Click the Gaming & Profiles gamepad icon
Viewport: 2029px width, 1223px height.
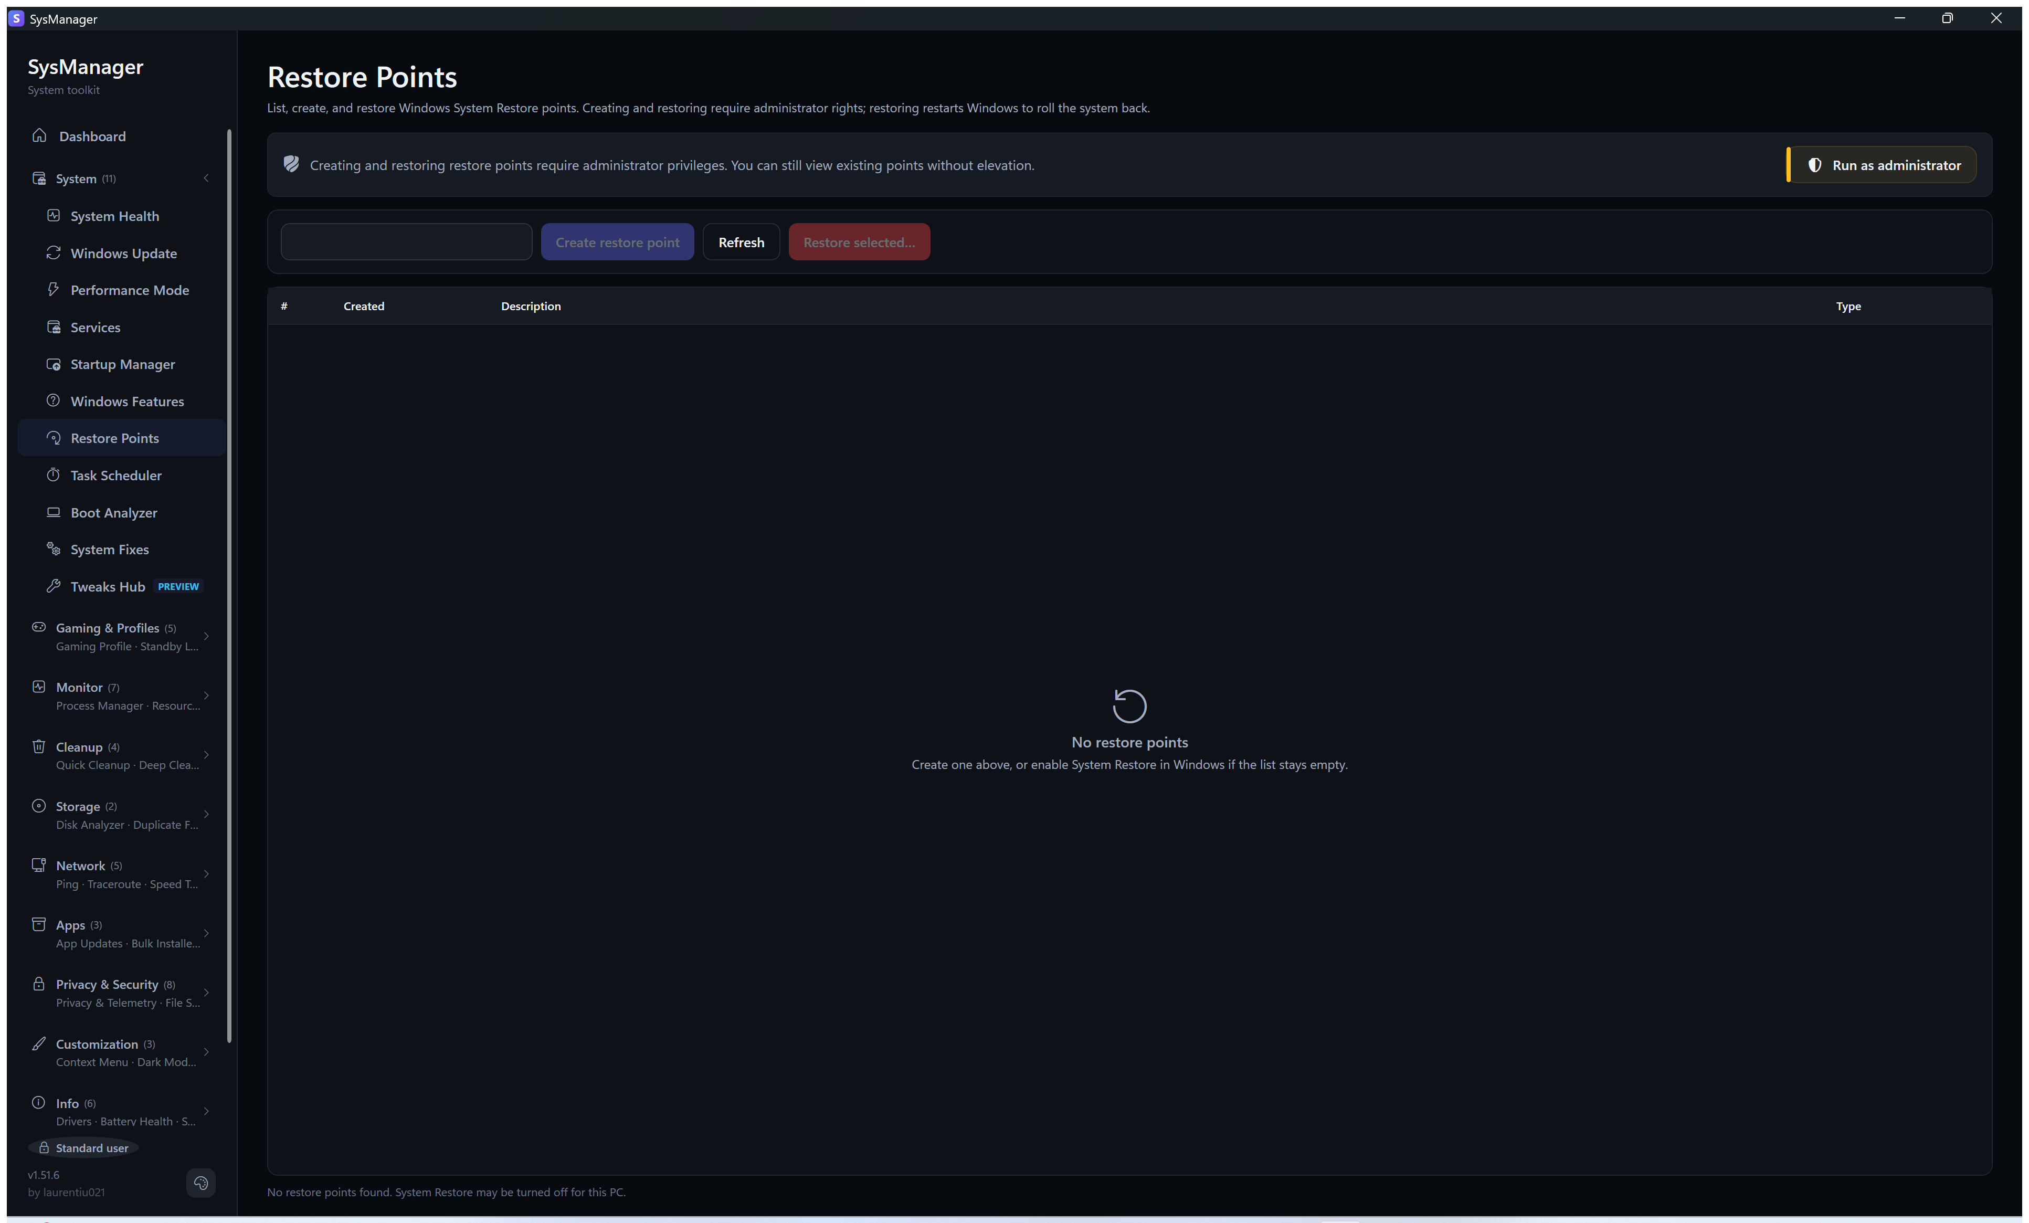(x=39, y=628)
